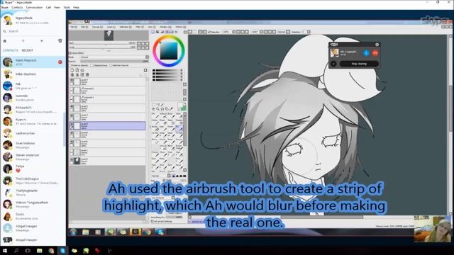Viewport: 454px width, 255px height.
Task: Click the Stop sharing button
Action: pos(359,64)
